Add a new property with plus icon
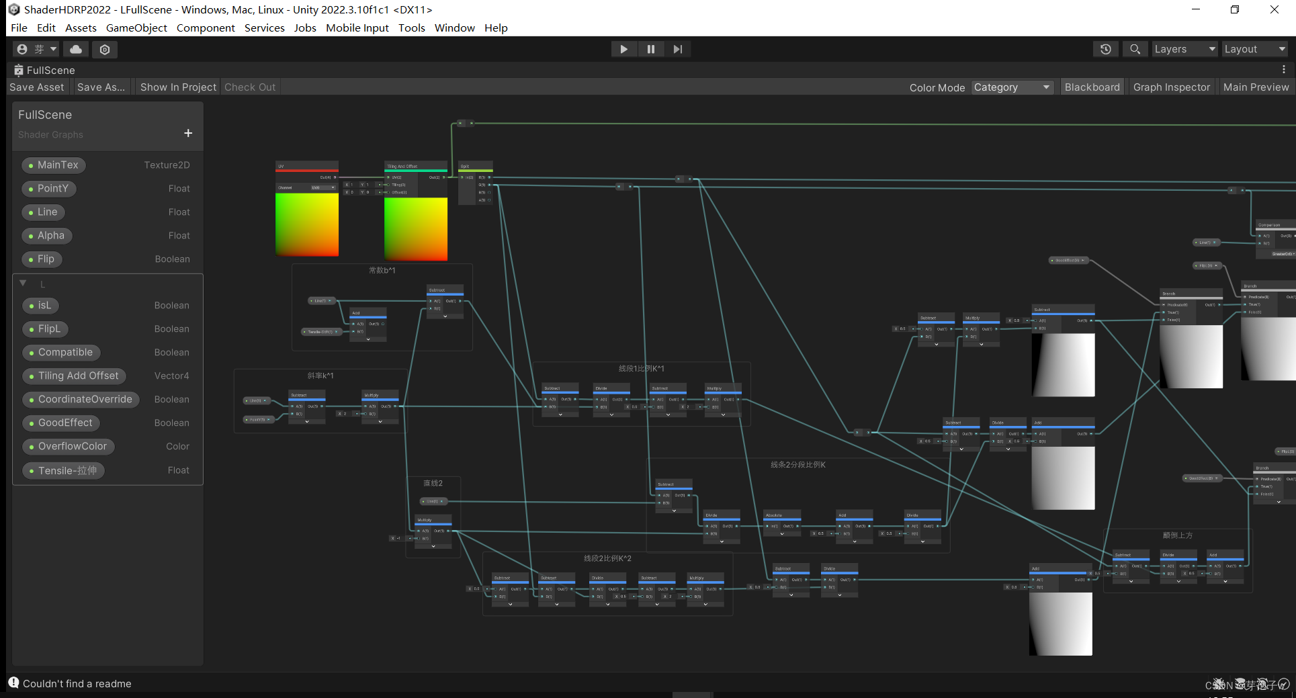Viewport: 1296px width, 698px height. [188, 133]
